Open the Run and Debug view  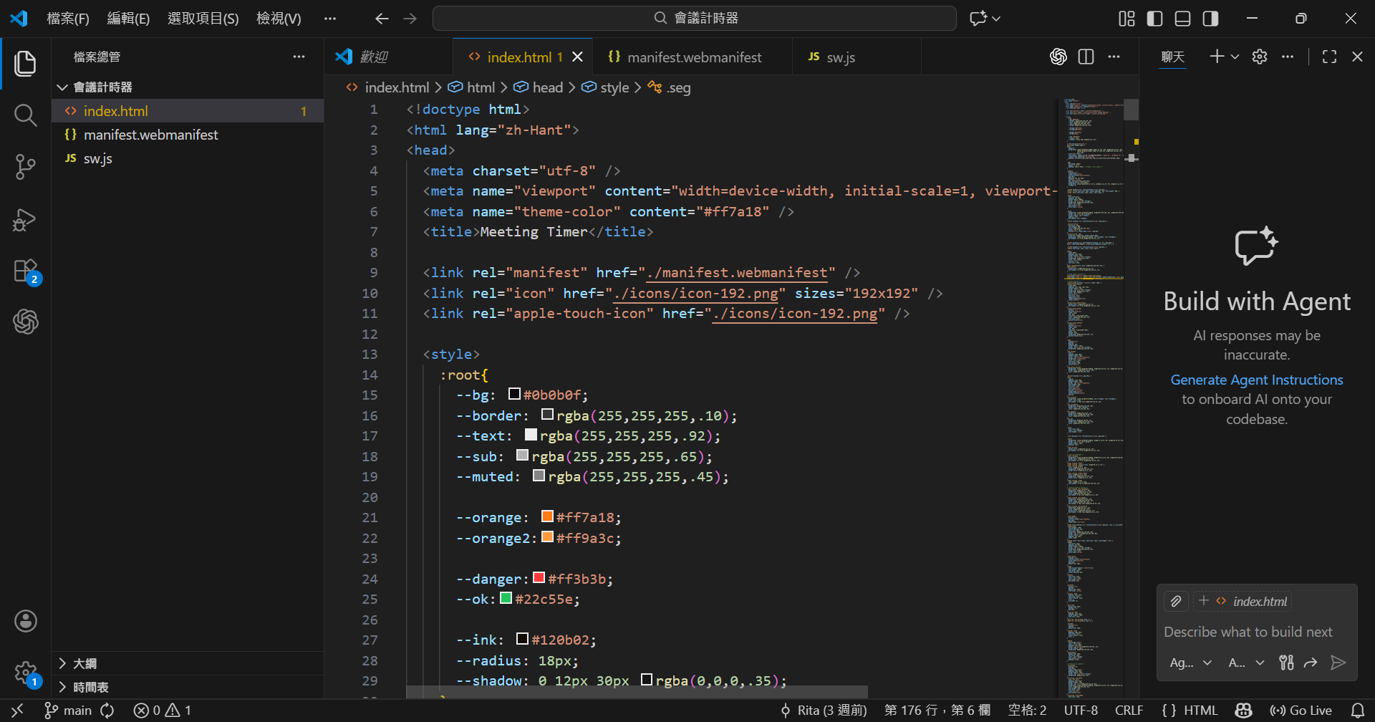25,220
